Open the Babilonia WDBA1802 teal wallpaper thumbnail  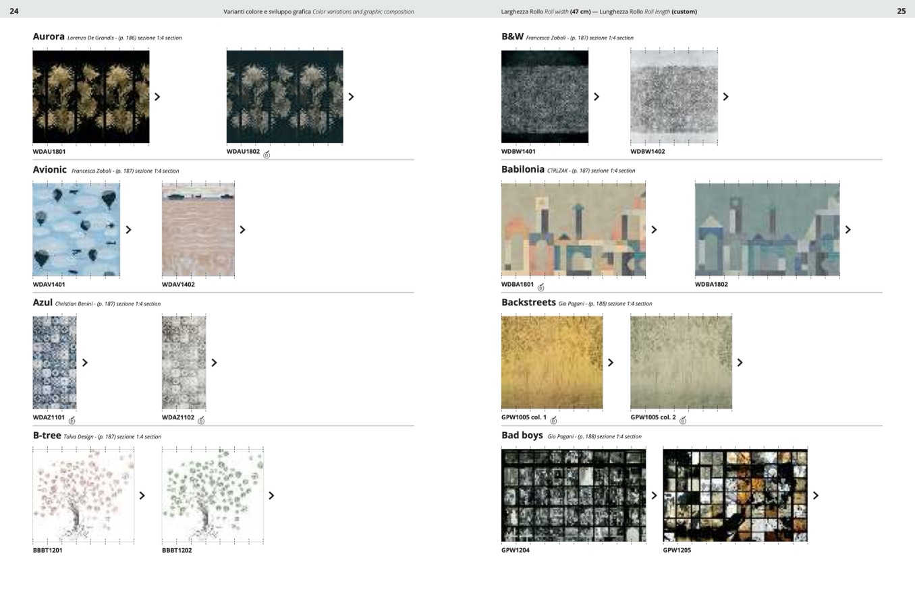(x=767, y=229)
